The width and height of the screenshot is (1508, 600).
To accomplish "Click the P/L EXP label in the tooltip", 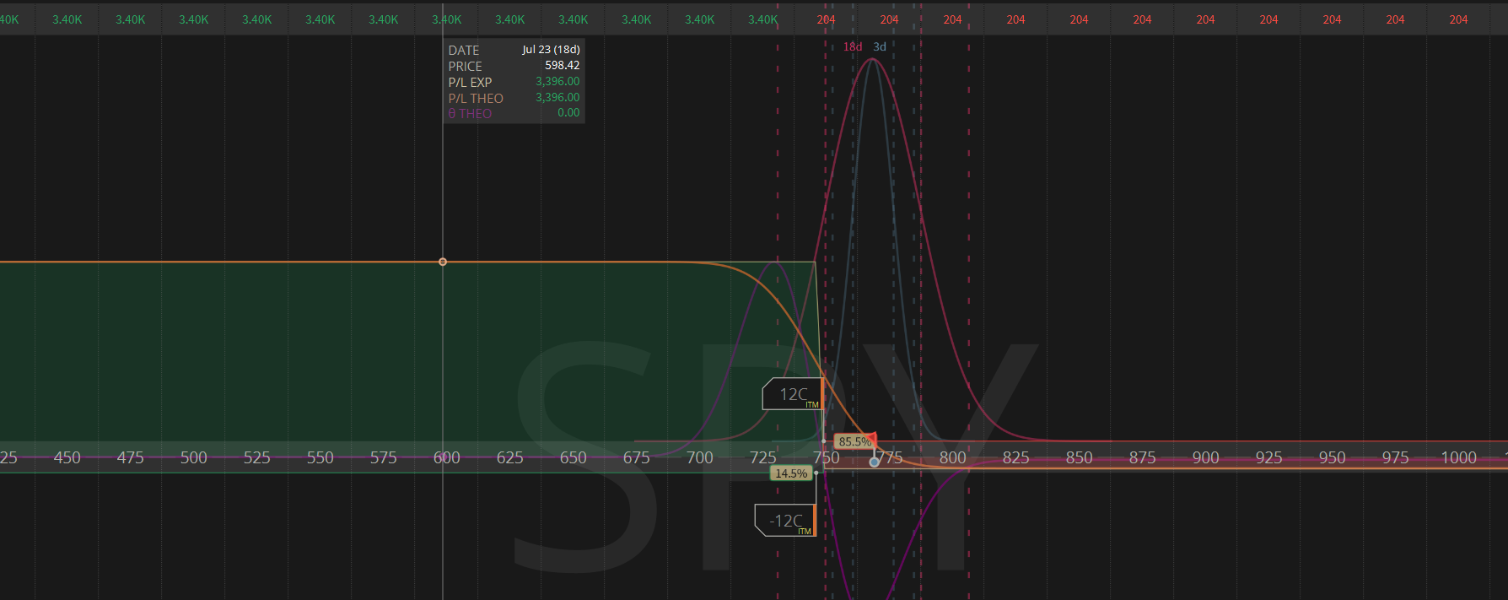I will [470, 82].
